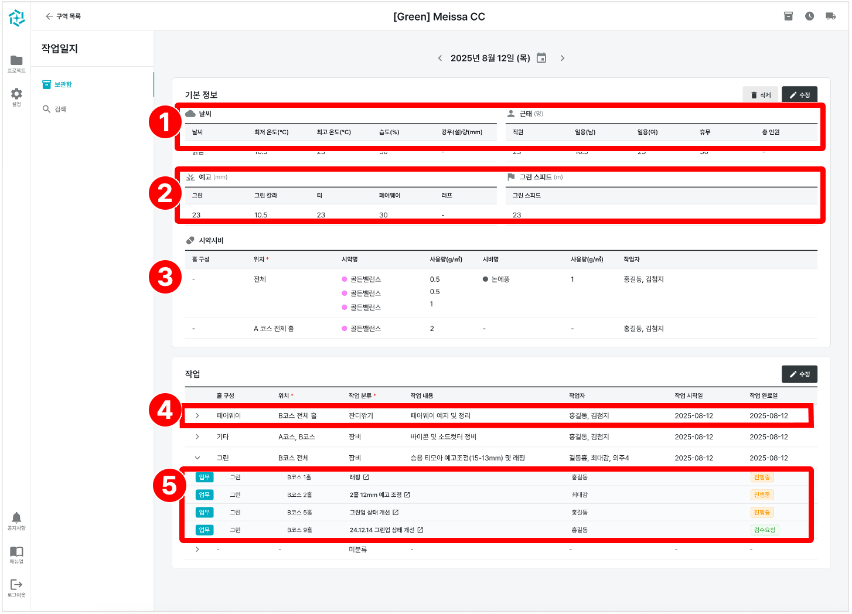Screen dimensions: 852x614
Task: Expand the 기타 장비 work row
Action: tap(197, 437)
